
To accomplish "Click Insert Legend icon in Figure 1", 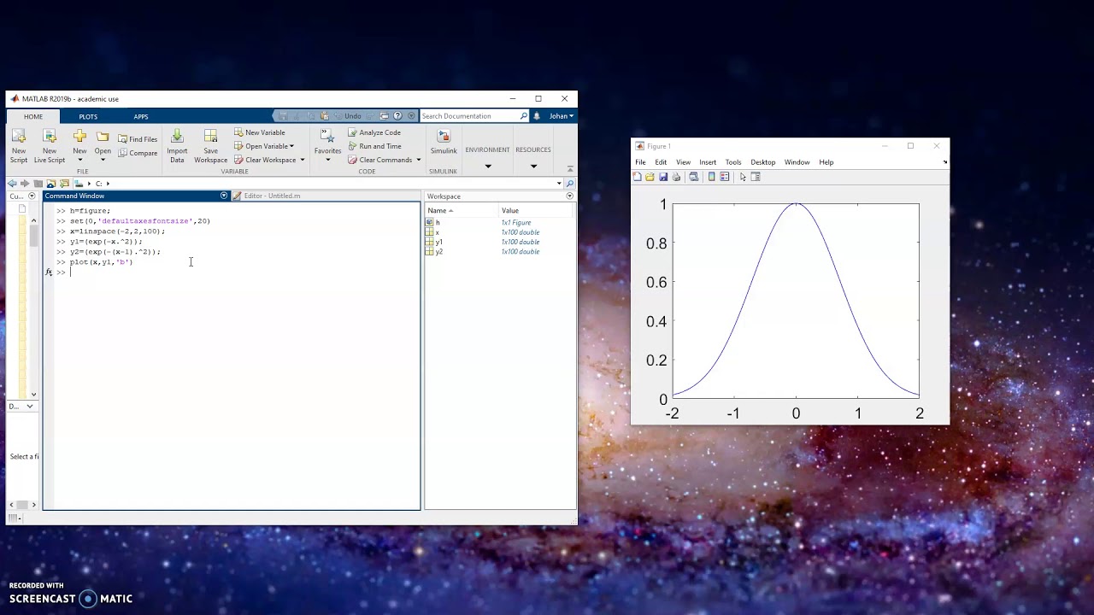I will pos(725,177).
